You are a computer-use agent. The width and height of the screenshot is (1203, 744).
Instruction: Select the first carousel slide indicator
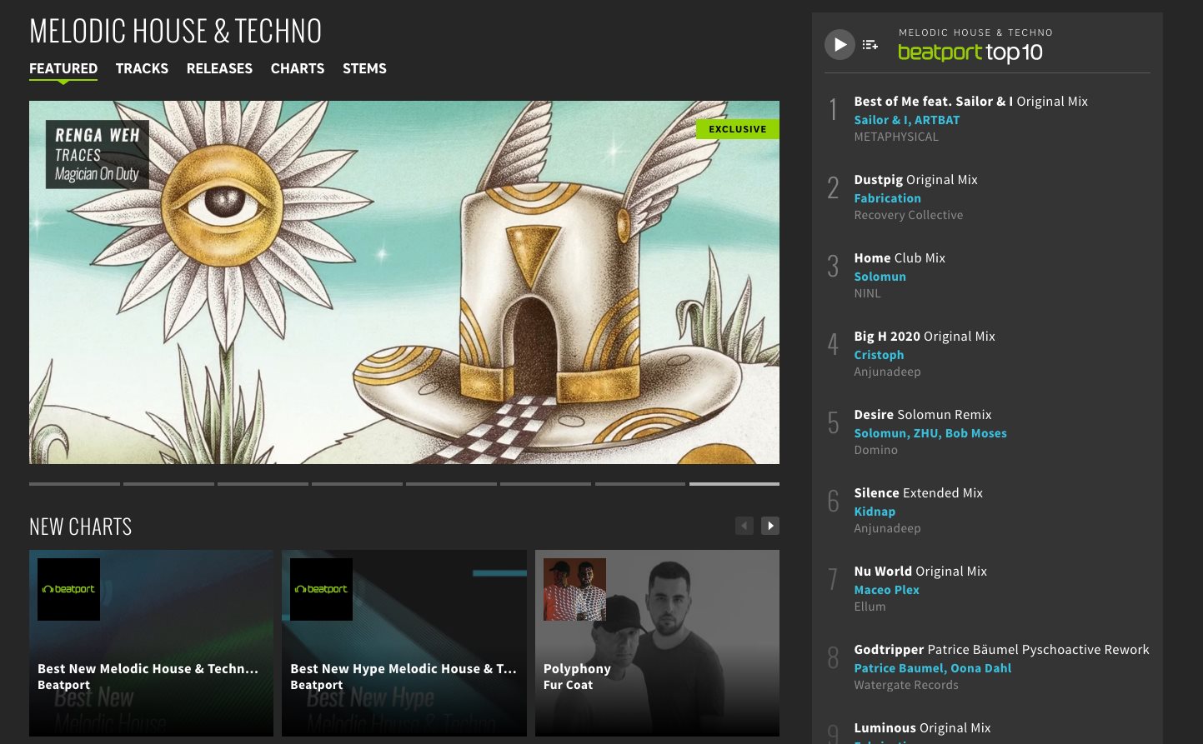[x=74, y=483]
